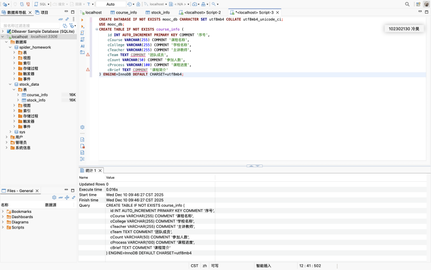
Task: Click the execute script icon in editor sidebar
Action: point(83,33)
